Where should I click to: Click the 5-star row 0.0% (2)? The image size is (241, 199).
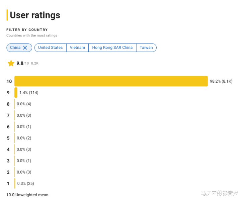pos(24,138)
